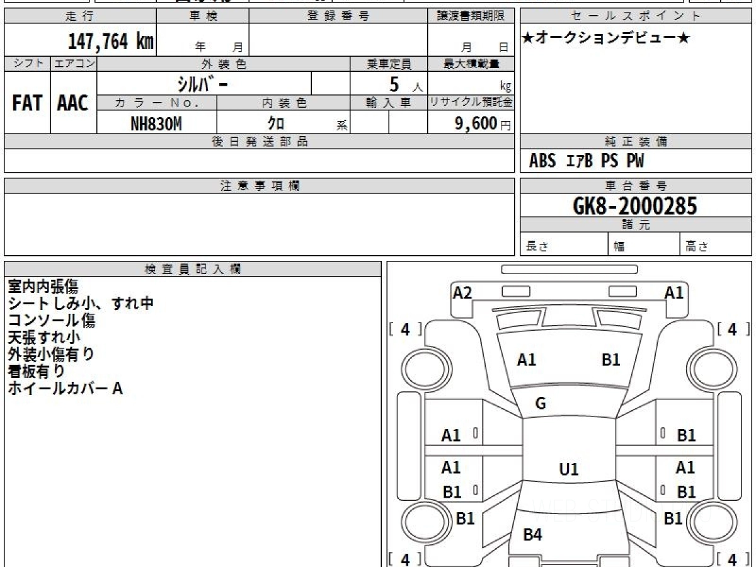Select inspector note ホイールカバー A
Viewport: 756px width, 567px height.
64,388
